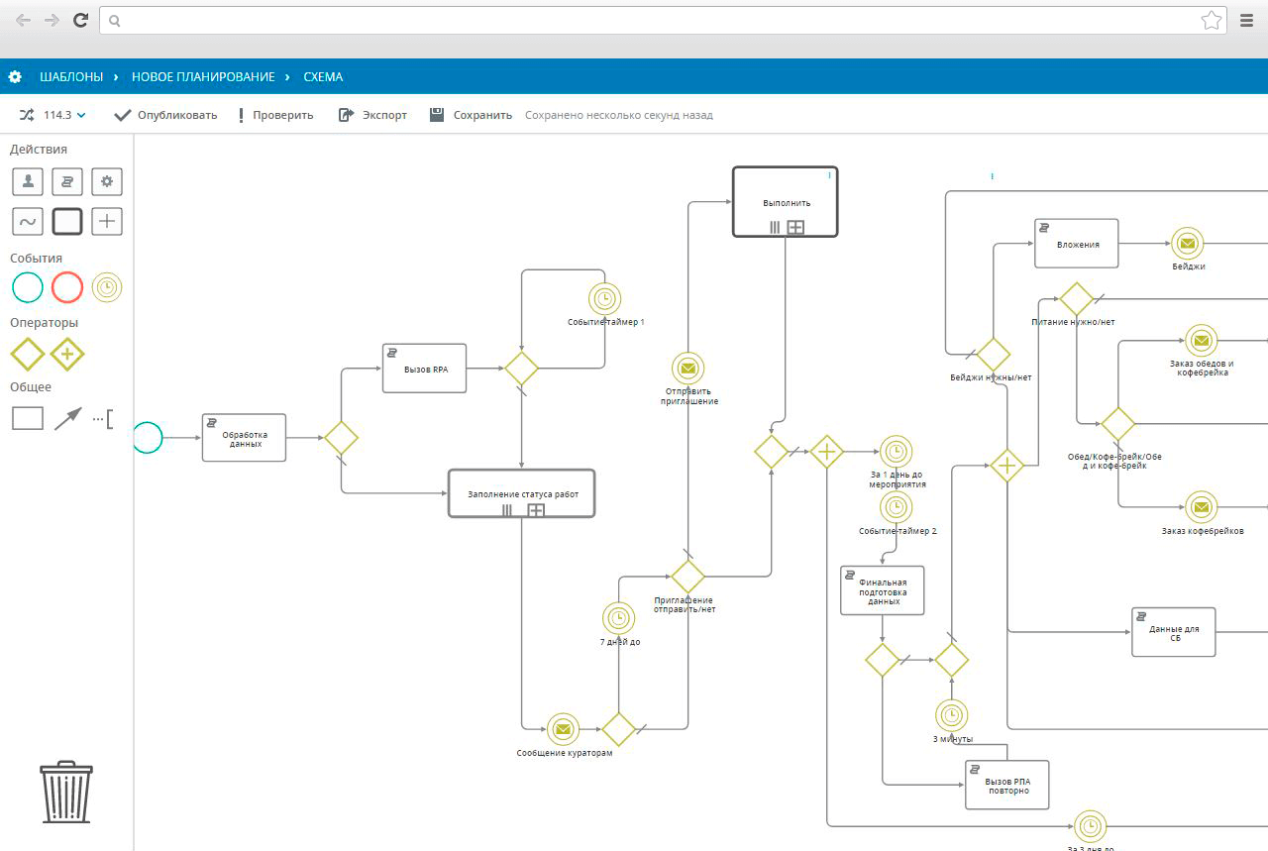The image size is (1268, 851).
Task: Select the Обработка данных task node
Action: point(244,437)
